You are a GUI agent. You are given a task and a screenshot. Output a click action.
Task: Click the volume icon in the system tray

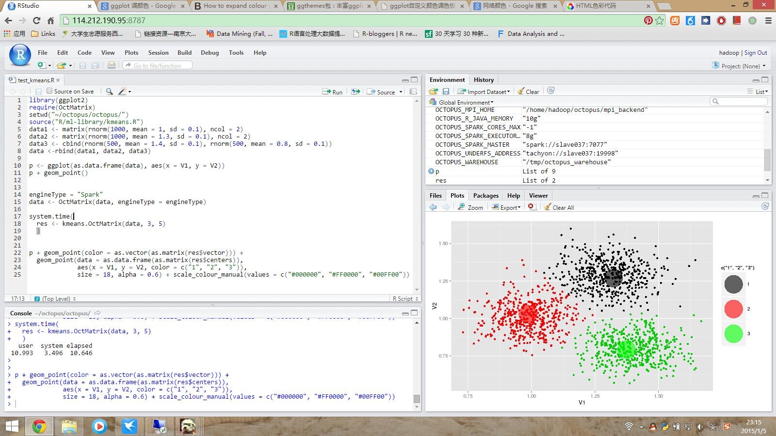pyautogui.click(x=700, y=427)
